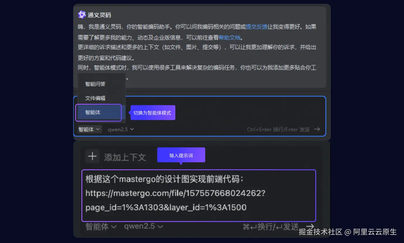Click the chevron on bottom 智能体 selector
The width and height of the screenshot is (404, 243).
[114, 226]
